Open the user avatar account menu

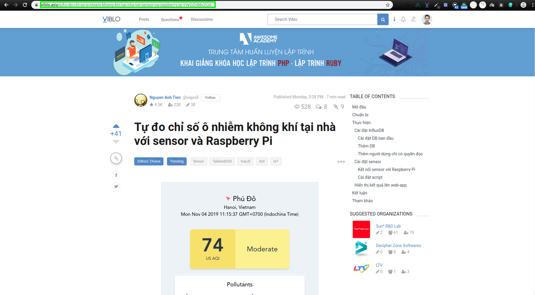click(427, 19)
